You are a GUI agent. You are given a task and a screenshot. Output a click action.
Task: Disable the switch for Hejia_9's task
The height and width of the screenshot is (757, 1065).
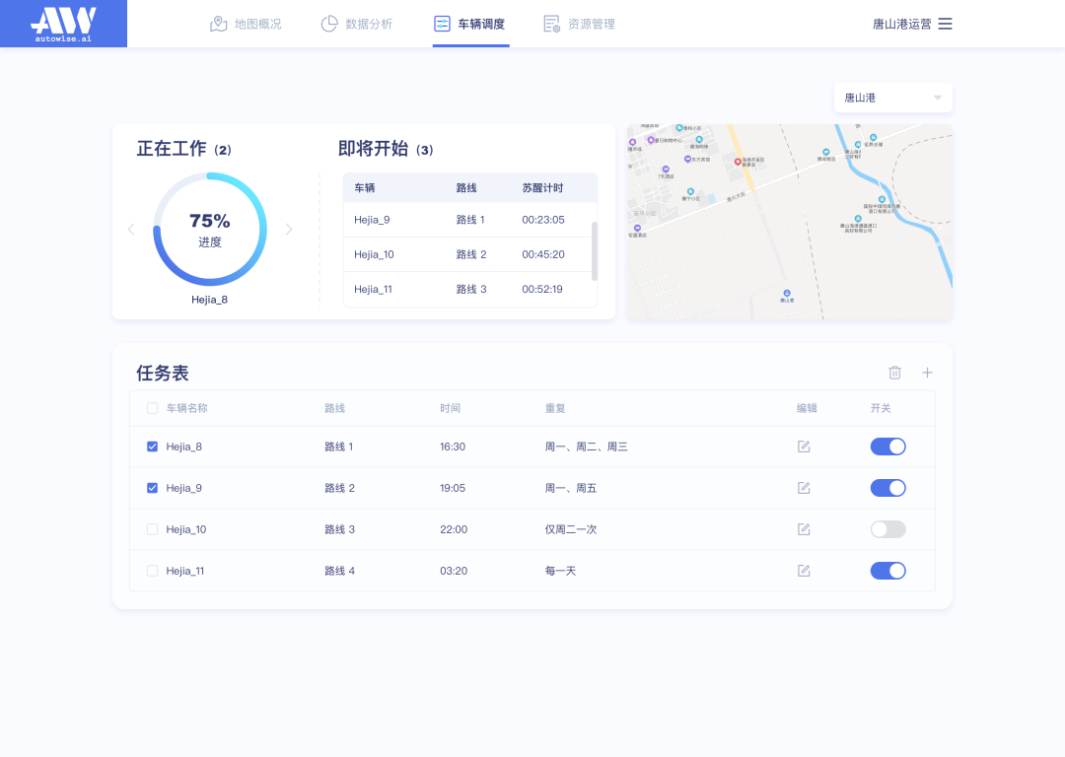887,488
